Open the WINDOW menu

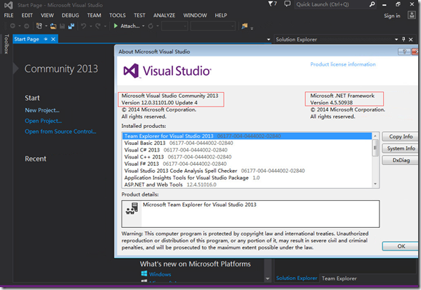click(195, 15)
